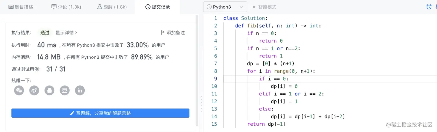
Task: Click line number 15 in gutter
Action: click(x=214, y=124)
